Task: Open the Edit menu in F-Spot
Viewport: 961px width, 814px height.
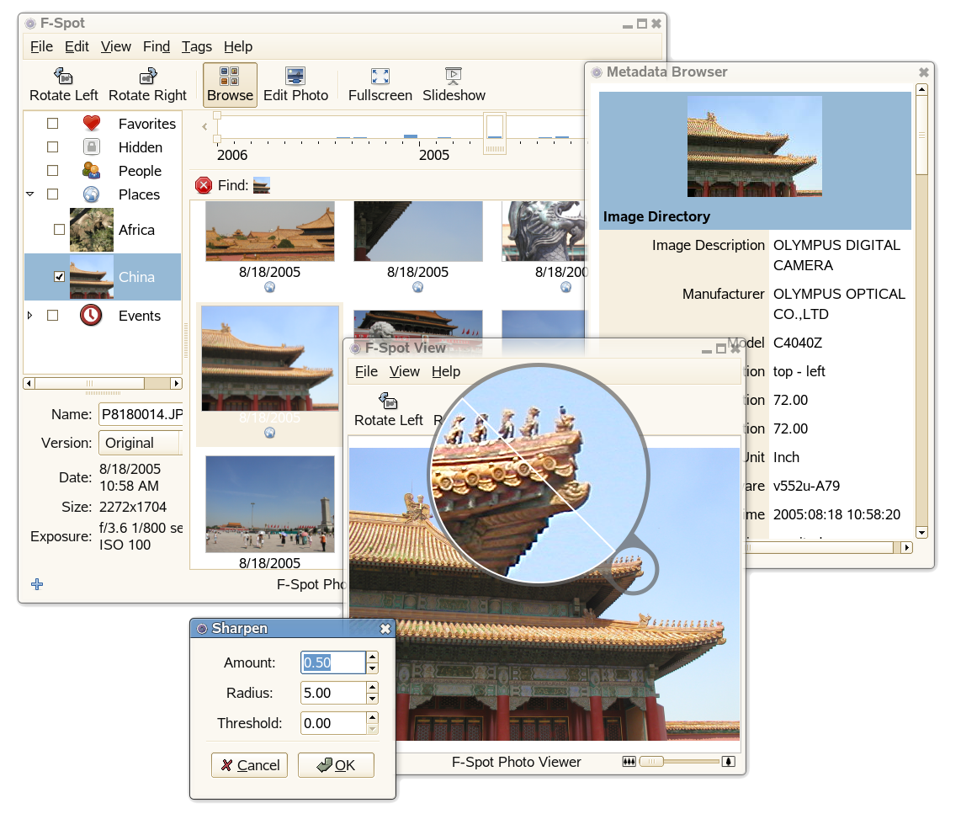Action: (77, 46)
